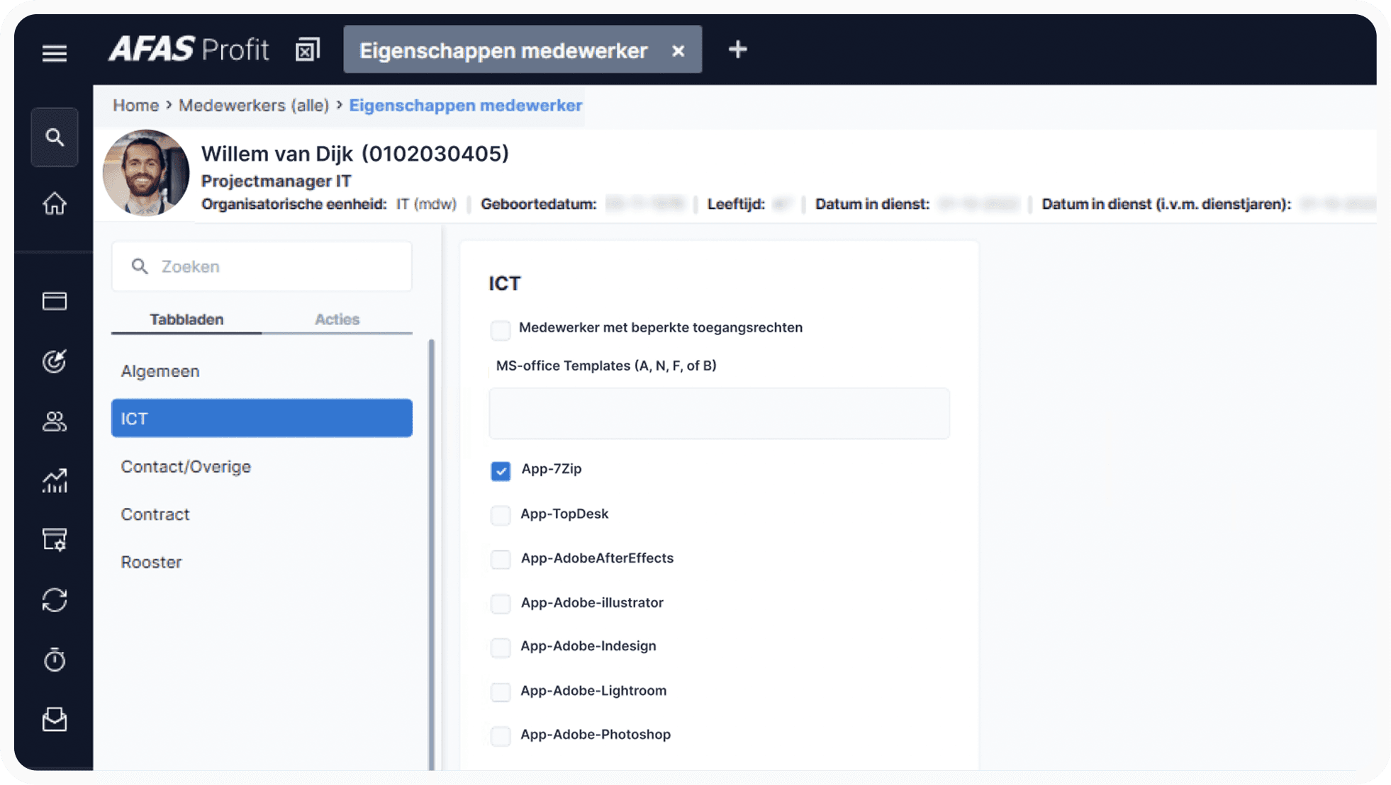
Task: Open the stopwatch timer icon
Action: pyautogui.click(x=55, y=660)
